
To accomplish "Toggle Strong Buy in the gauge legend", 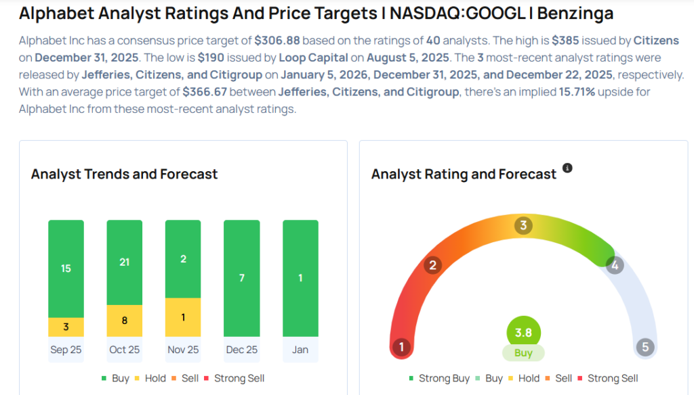I will coord(439,378).
